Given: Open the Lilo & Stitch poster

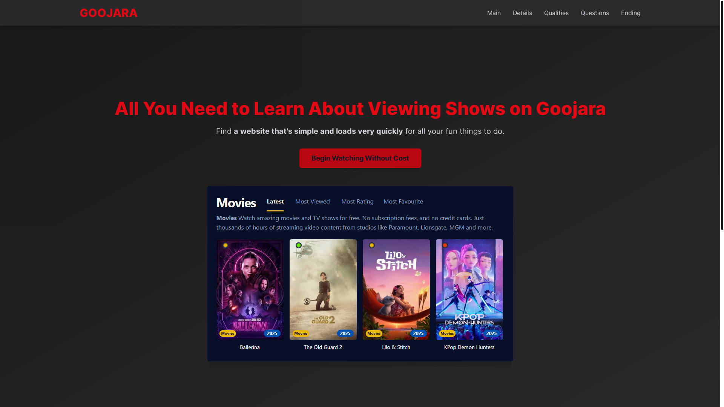Looking at the screenshot, I should [x=396, y=289].
